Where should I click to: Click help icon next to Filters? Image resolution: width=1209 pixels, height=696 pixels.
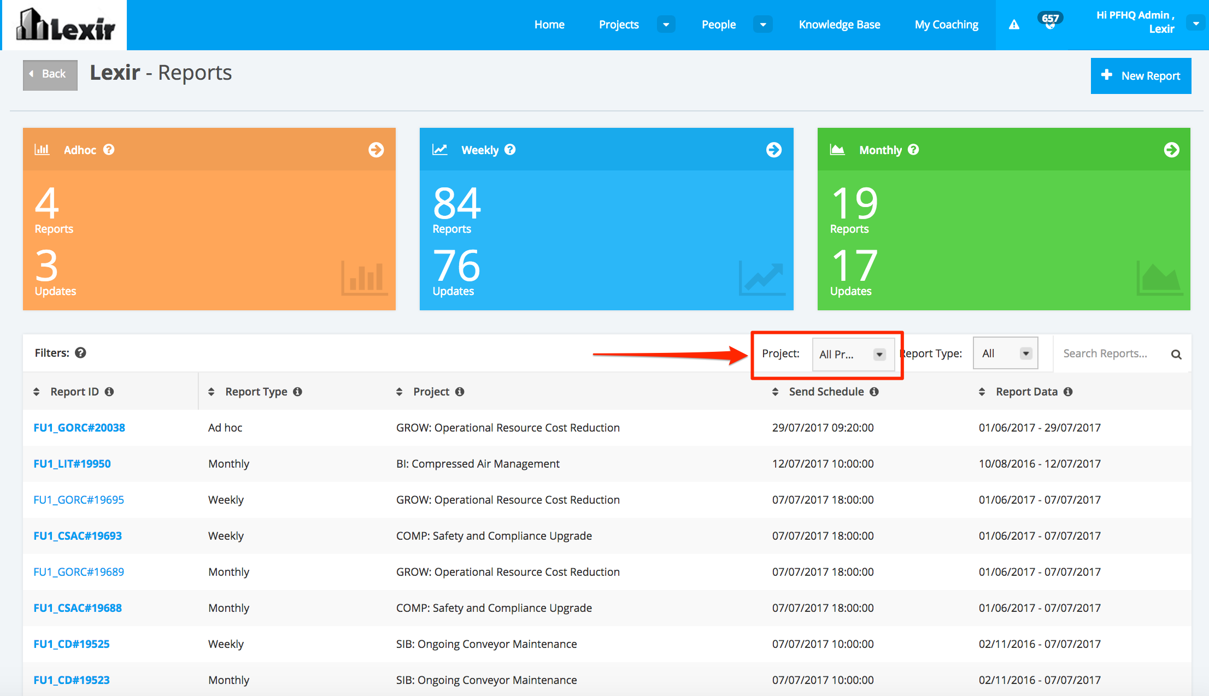click(x=80, y=353)
